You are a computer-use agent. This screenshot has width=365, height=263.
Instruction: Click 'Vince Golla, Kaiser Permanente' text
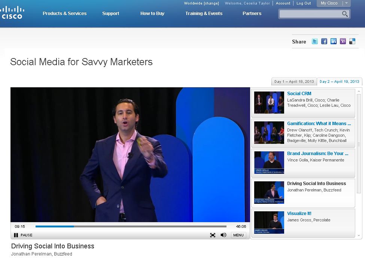click(x=316, y=160)
